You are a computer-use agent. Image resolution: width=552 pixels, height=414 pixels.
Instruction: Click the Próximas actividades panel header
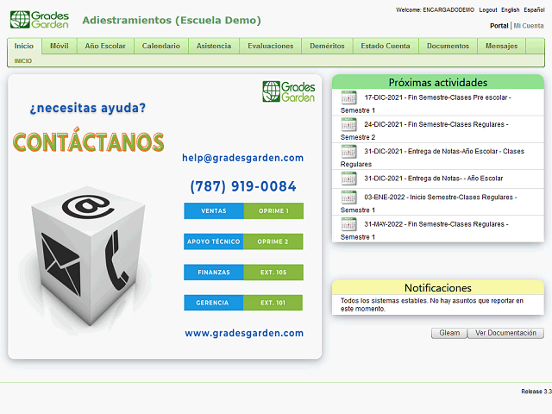point(438,82)
